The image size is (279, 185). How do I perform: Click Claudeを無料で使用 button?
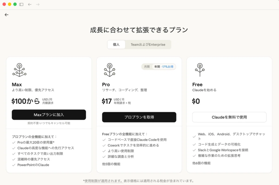pos(229,117)
